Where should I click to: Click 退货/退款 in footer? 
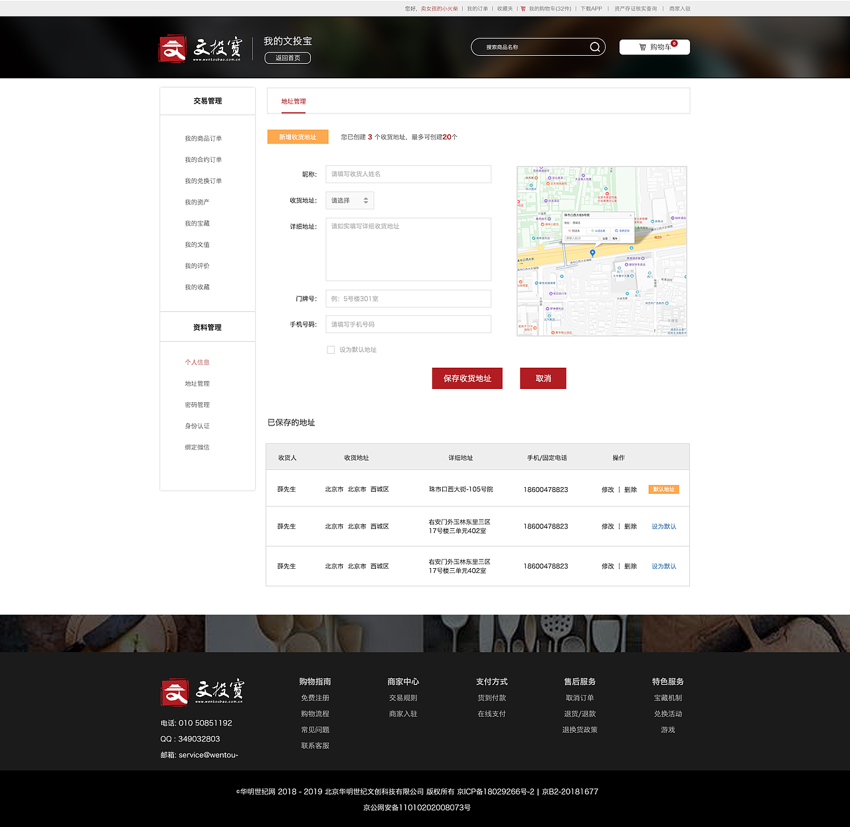tap(580, 714)
